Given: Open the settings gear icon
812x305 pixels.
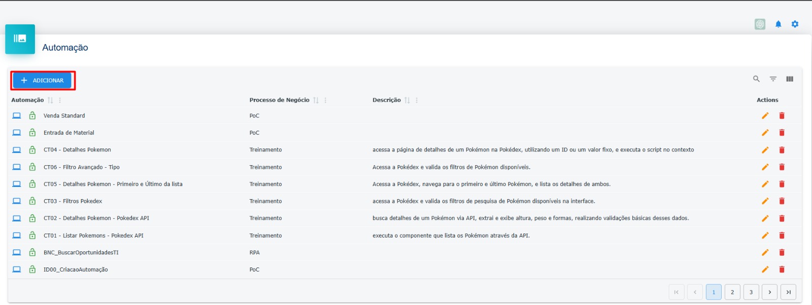Looking at the screenshot, I should pyautogui.click(x=795, y=24).
